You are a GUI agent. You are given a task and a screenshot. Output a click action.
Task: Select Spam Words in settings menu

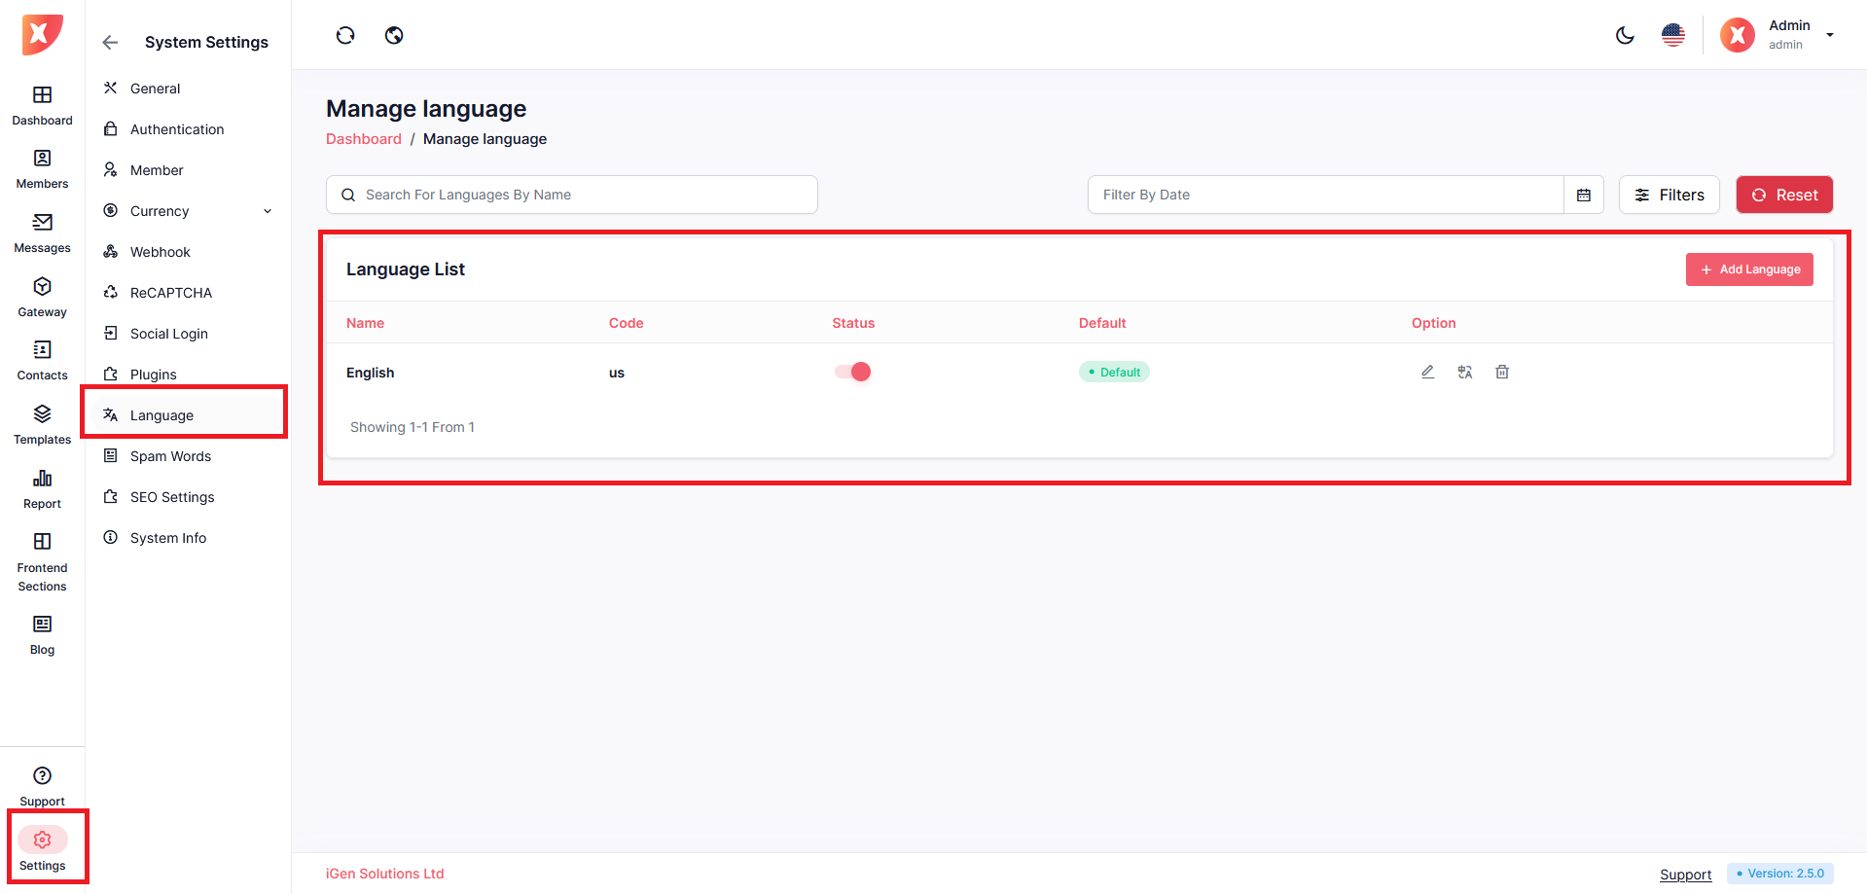click(x=170, y=456)
